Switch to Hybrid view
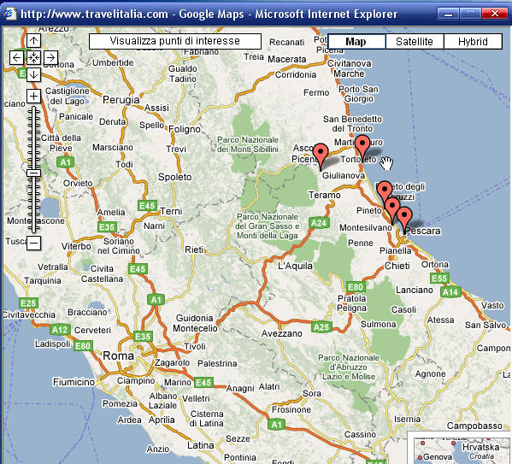This screenshot has width=512, height=464. pyautogui.click(x=473, y=42)
